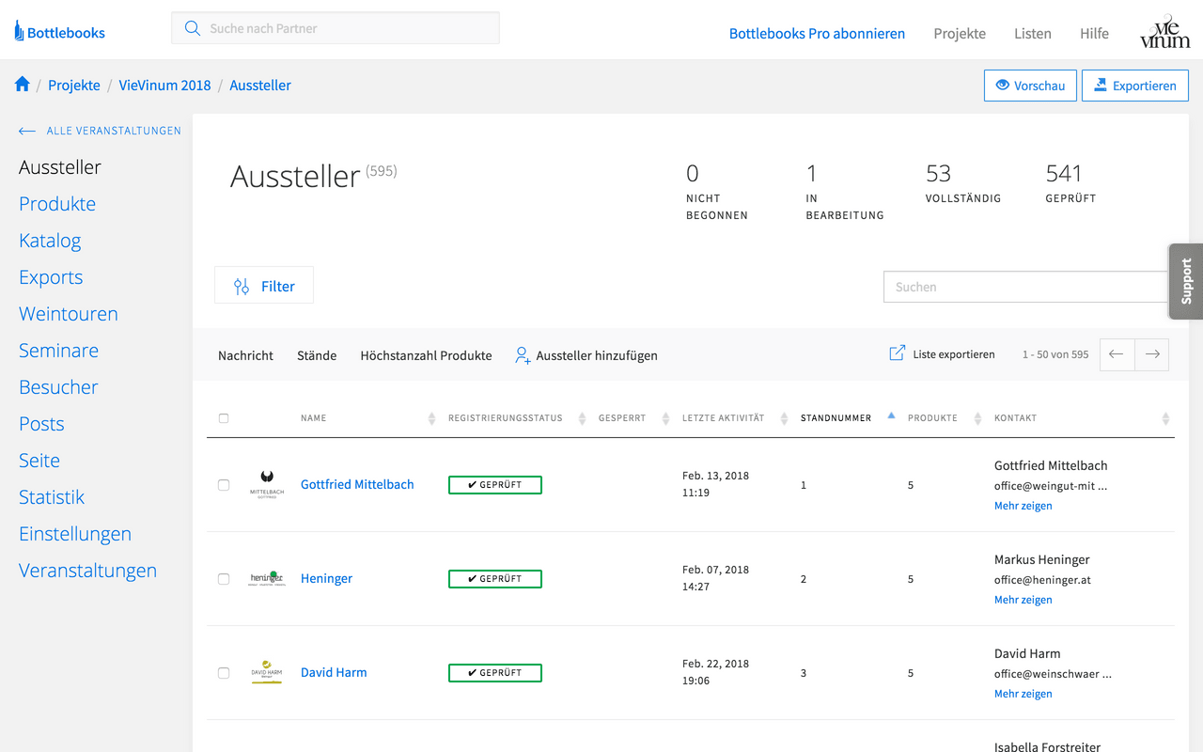Check the David Harm row checkbox
1203x752 pixels.
224,673
